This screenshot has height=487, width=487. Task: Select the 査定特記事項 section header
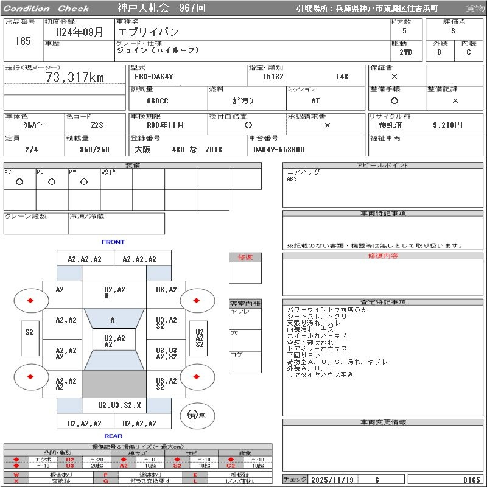pos(383,302)
